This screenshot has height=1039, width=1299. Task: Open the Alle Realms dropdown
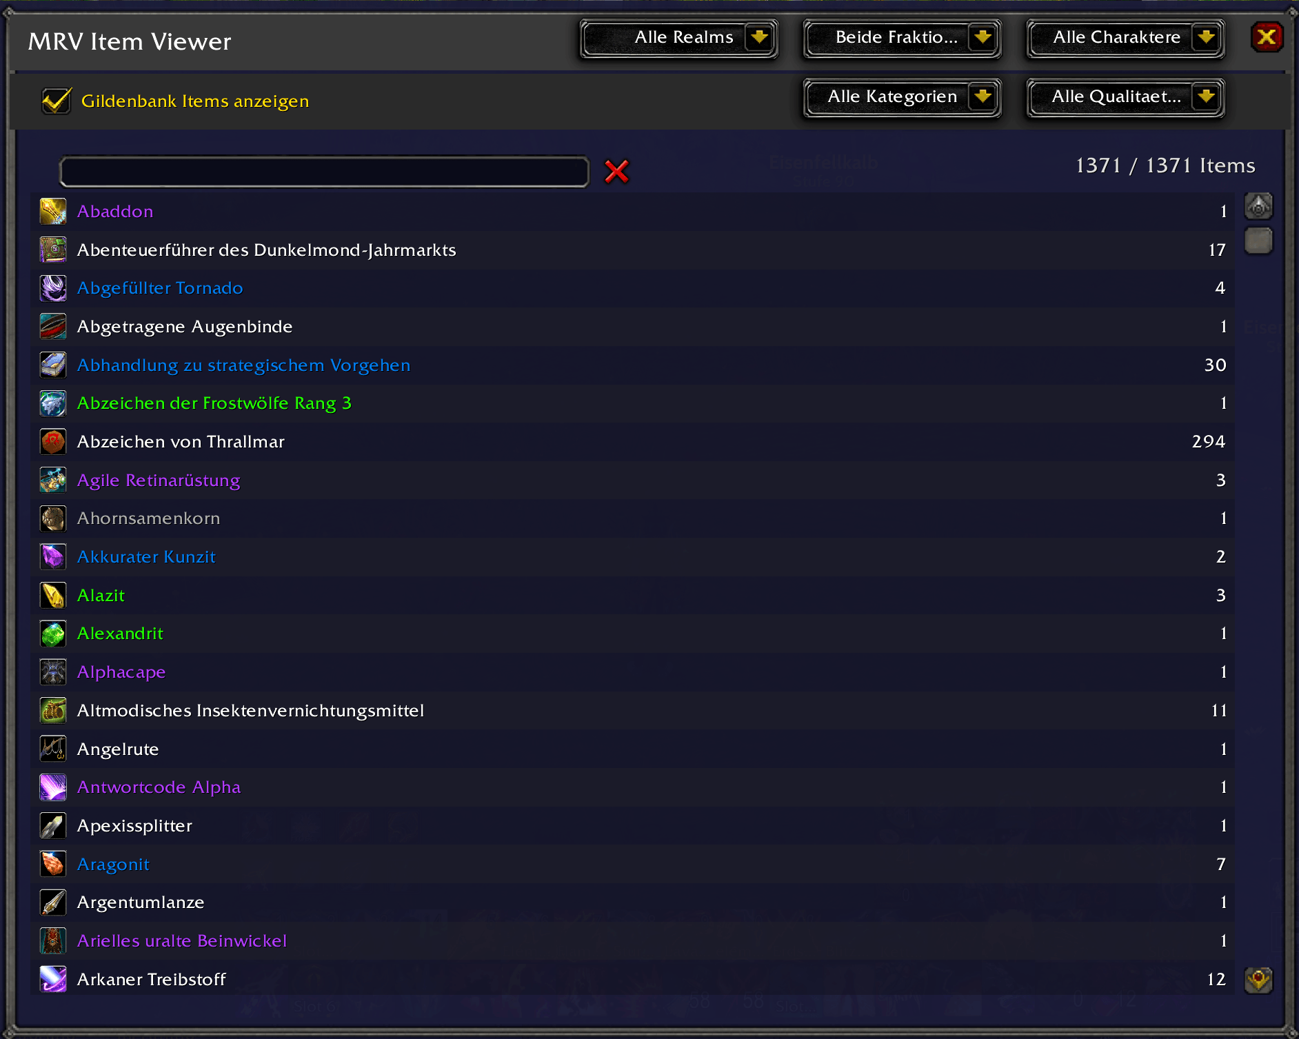click(x=679, y=38)
